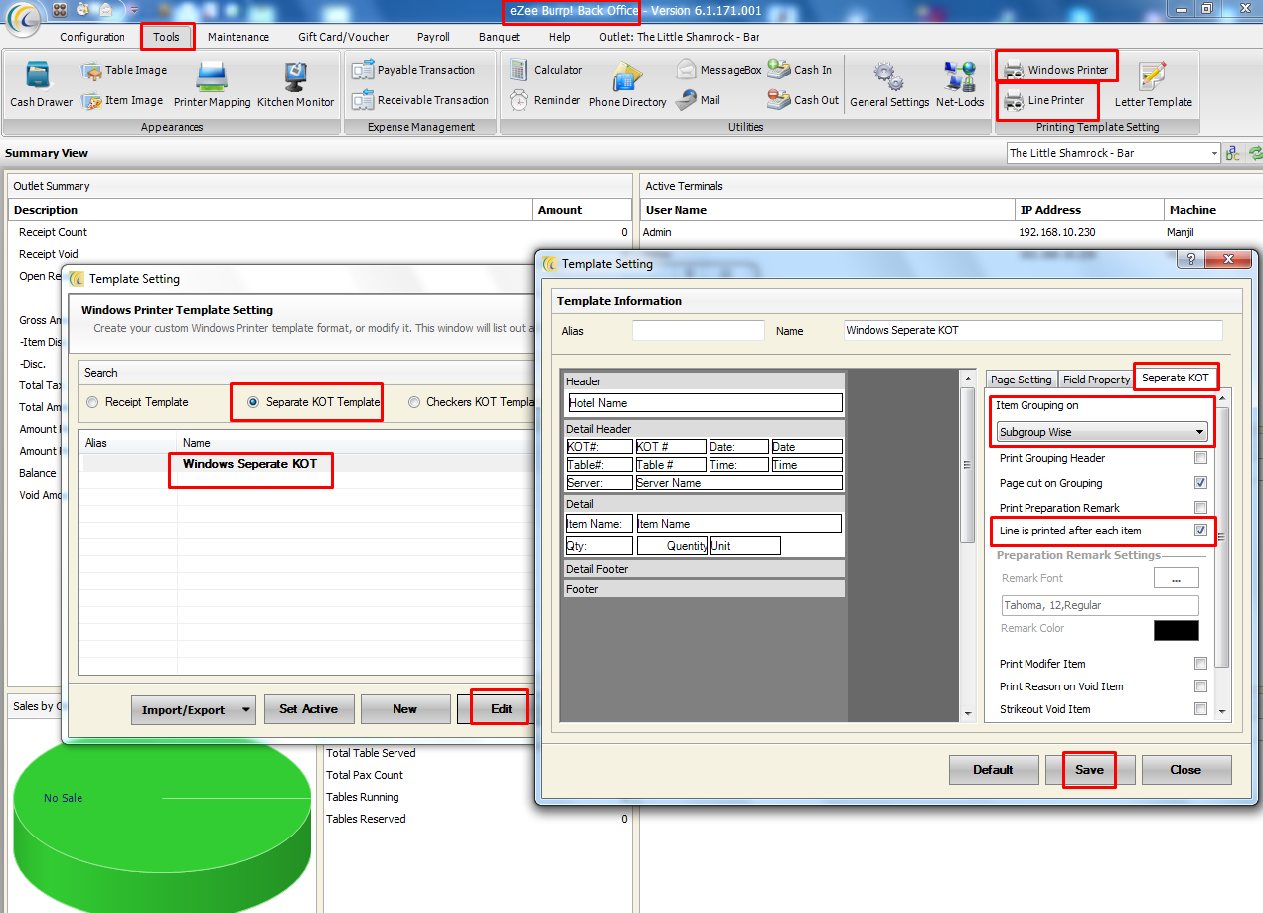
Task: Open General Settings
Action: 889,84
